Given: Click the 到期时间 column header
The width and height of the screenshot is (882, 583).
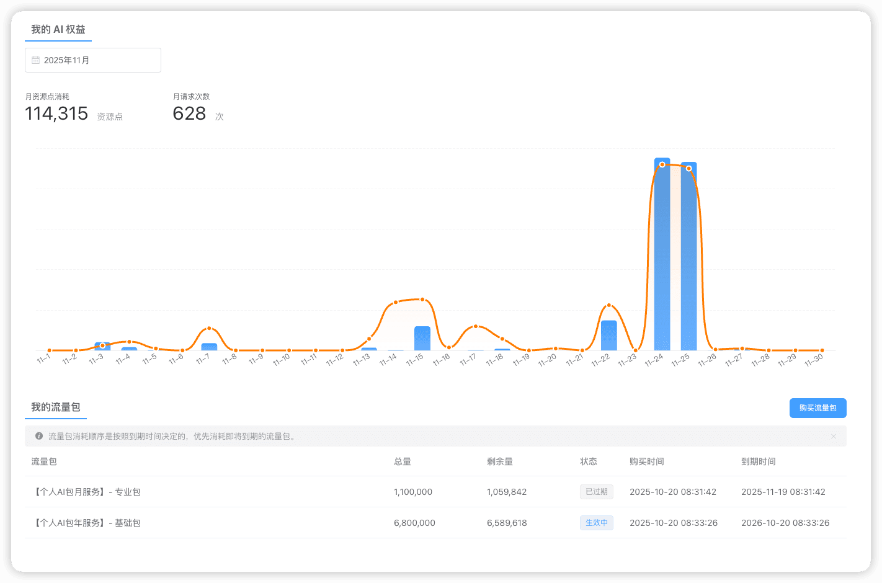Looking at the screenshot, I should tap(759, 461).
